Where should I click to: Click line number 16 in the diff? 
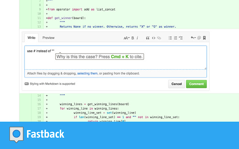tap(39, 104)
